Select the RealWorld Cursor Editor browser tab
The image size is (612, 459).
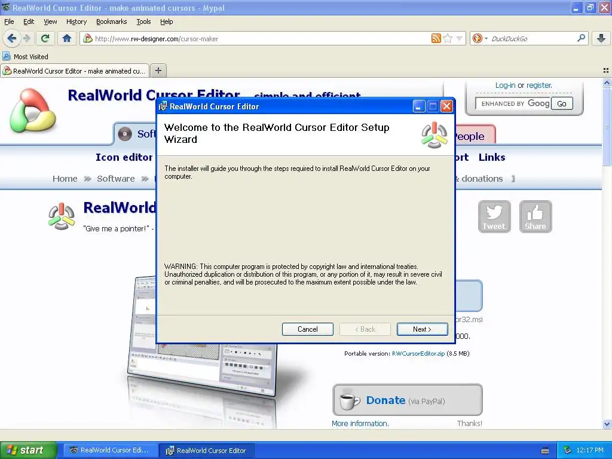pyautogui.click(x=75, y=71)
